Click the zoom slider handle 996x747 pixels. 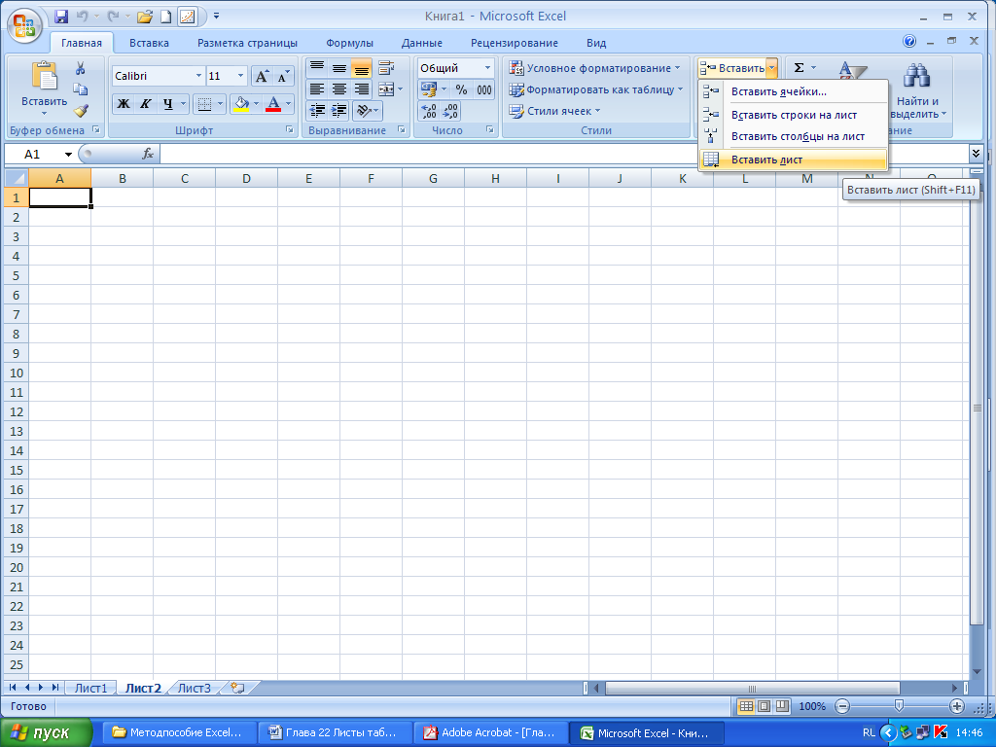coord(899,706)
